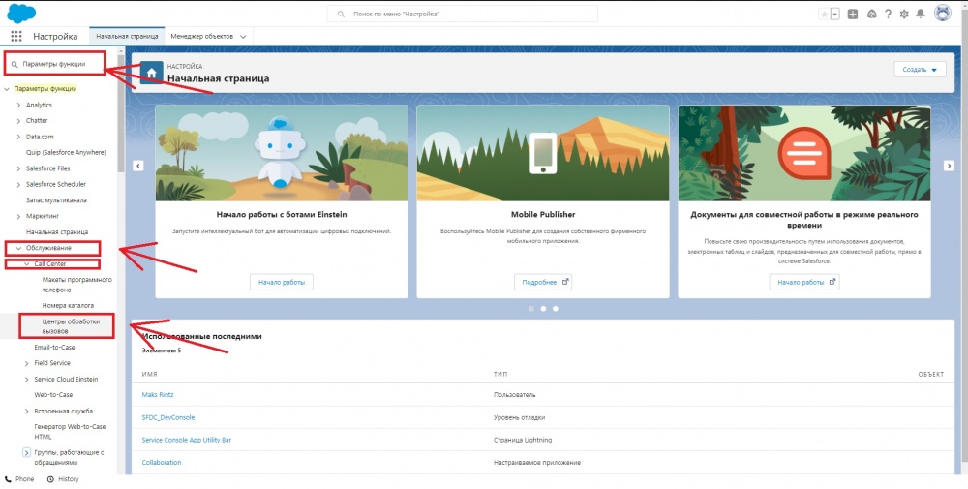Expand the Встроенная служба node
The image size is (968, 489).
pyautogui.click(x=26, y=412)
